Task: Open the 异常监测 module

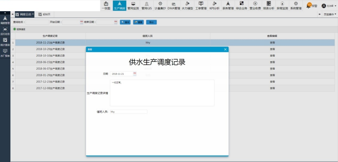Action: click(282, 6)
